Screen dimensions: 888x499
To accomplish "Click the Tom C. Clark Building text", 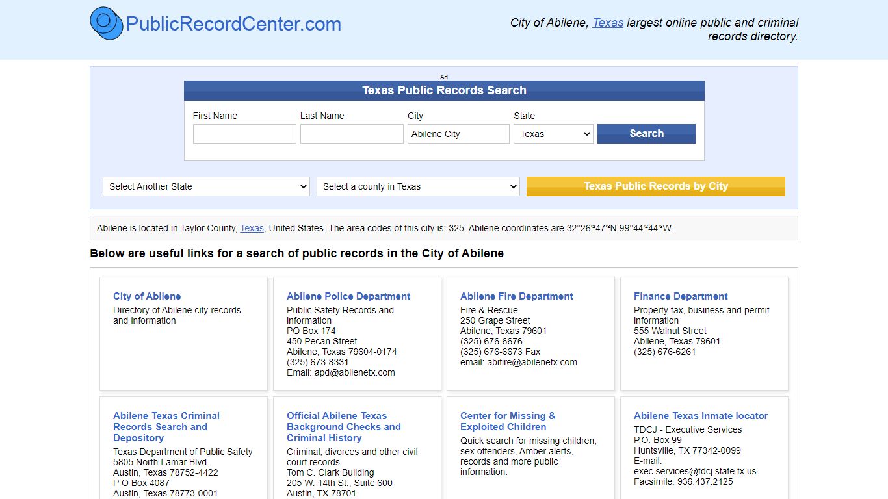I will point(332,472).
